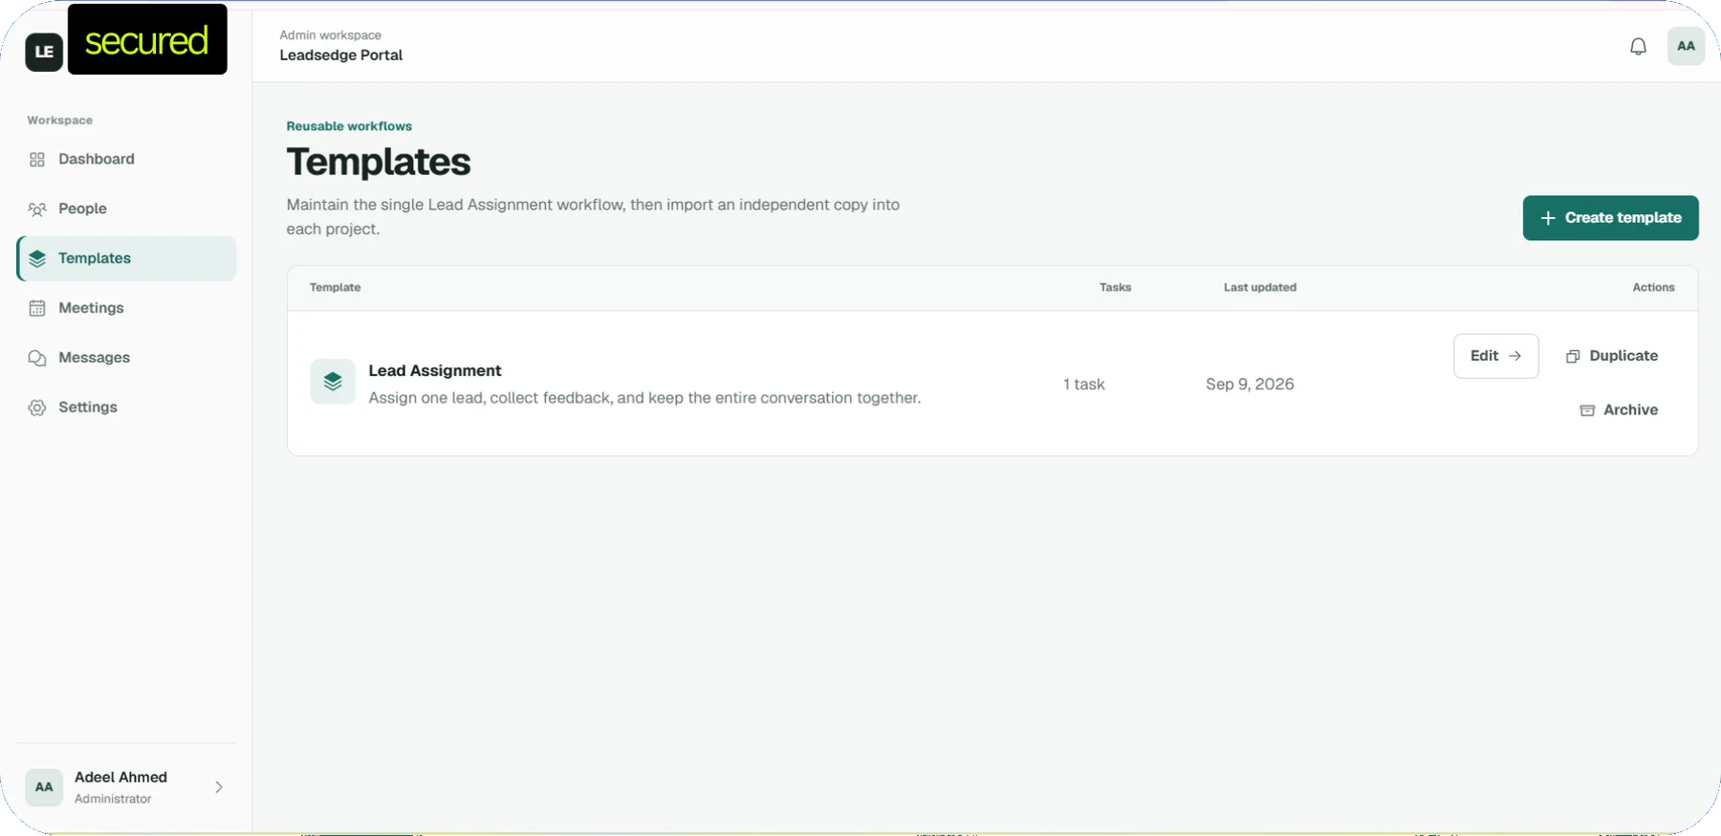Click the Actions column header

1653,288
